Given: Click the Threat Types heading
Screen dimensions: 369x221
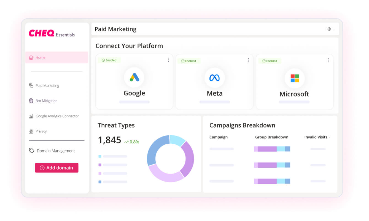Looking at the screenshot, I should pos(116,125).
